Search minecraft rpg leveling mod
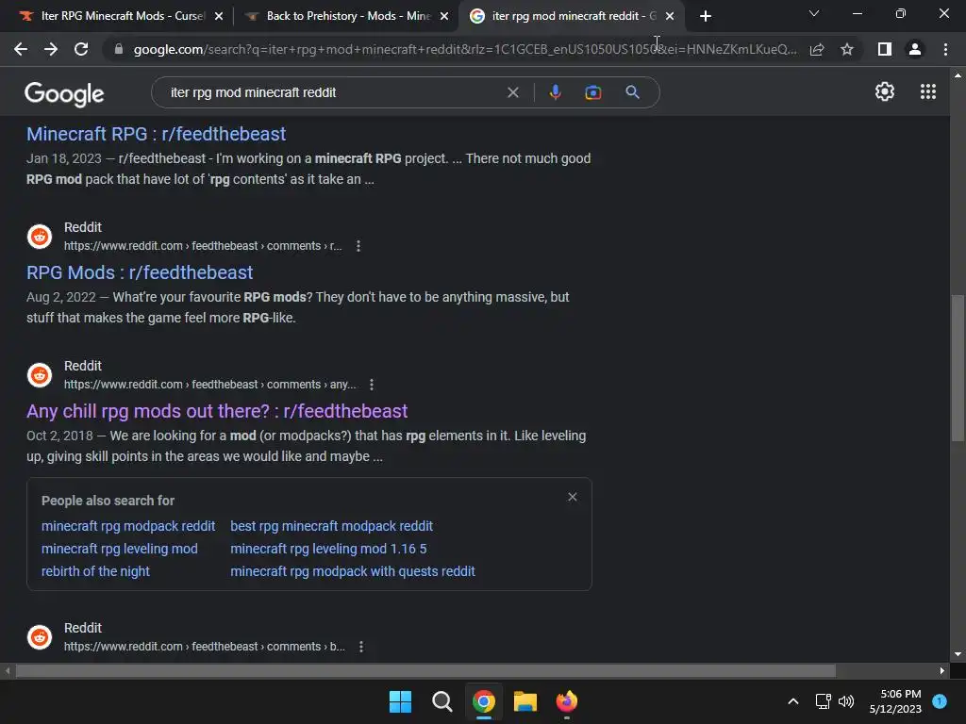The image size is (966, 724). 120,549
